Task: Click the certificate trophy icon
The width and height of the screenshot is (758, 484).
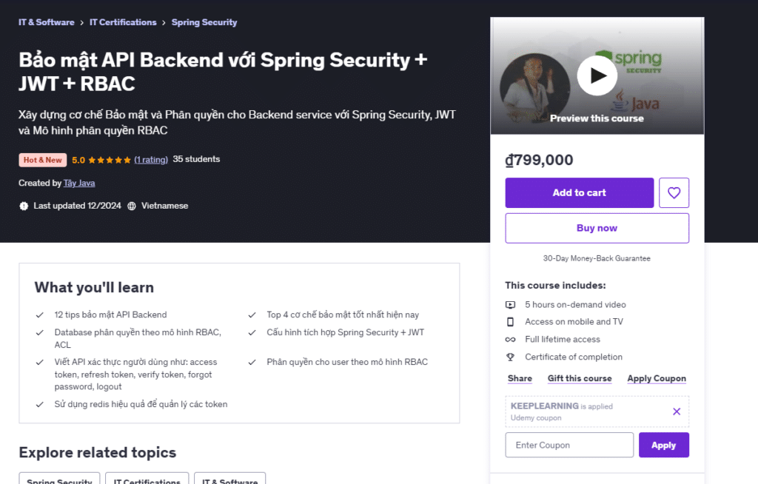Action: coord(510,357)
